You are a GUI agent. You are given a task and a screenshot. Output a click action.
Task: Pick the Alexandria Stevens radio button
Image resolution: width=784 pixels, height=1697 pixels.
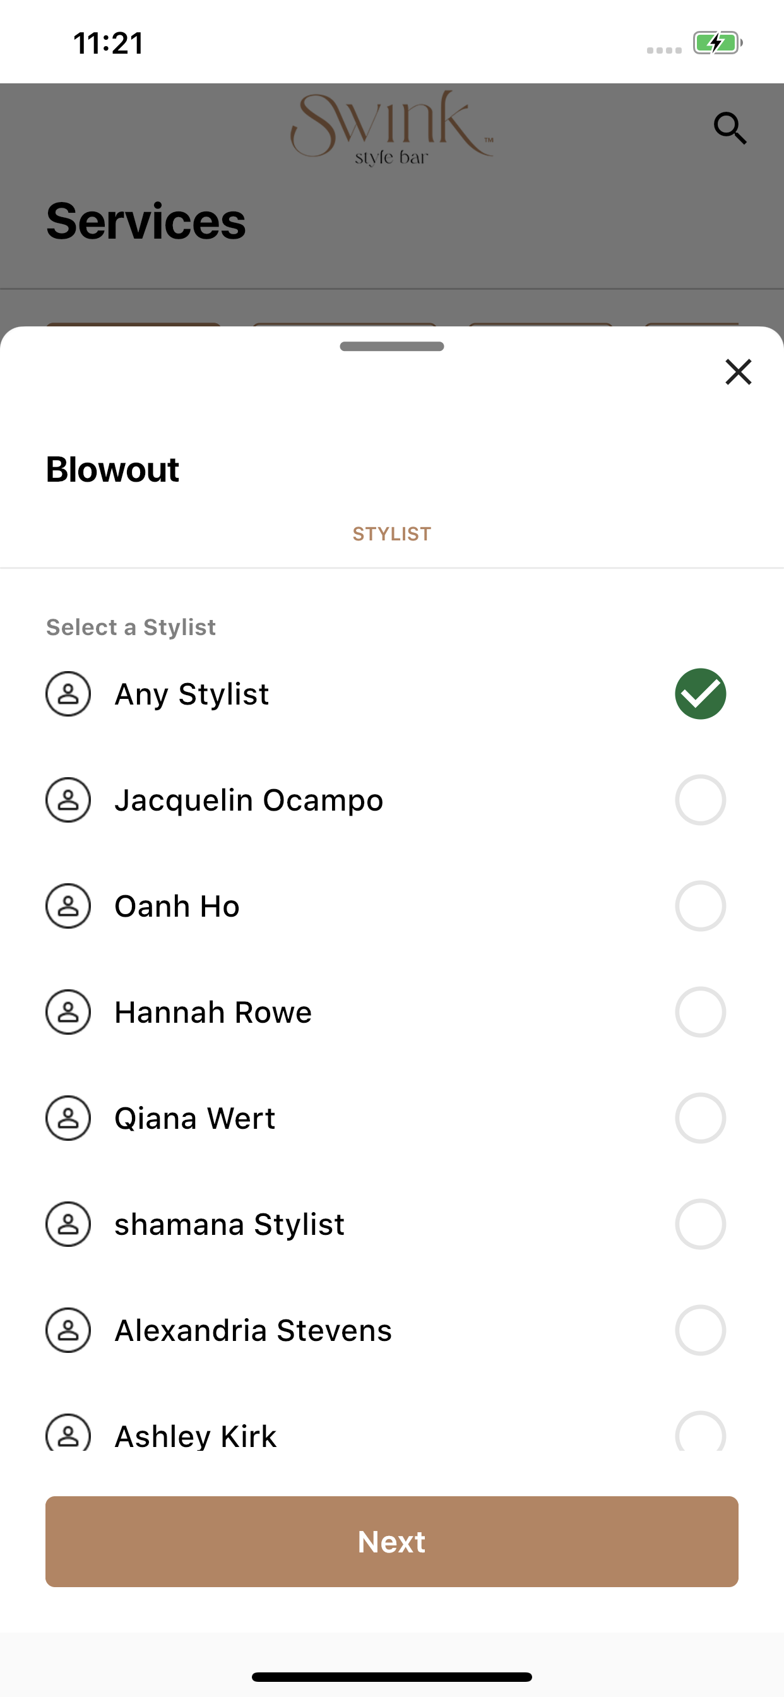point(700,1330)
